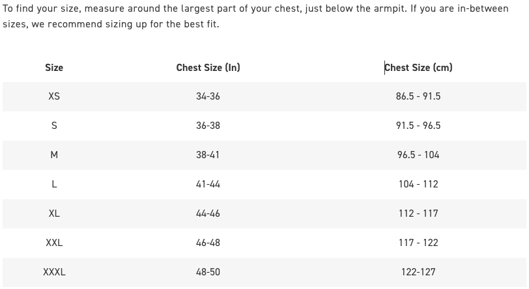Select the XS size cell
This screenshot has width=529, height=289.
pos(54,96)
